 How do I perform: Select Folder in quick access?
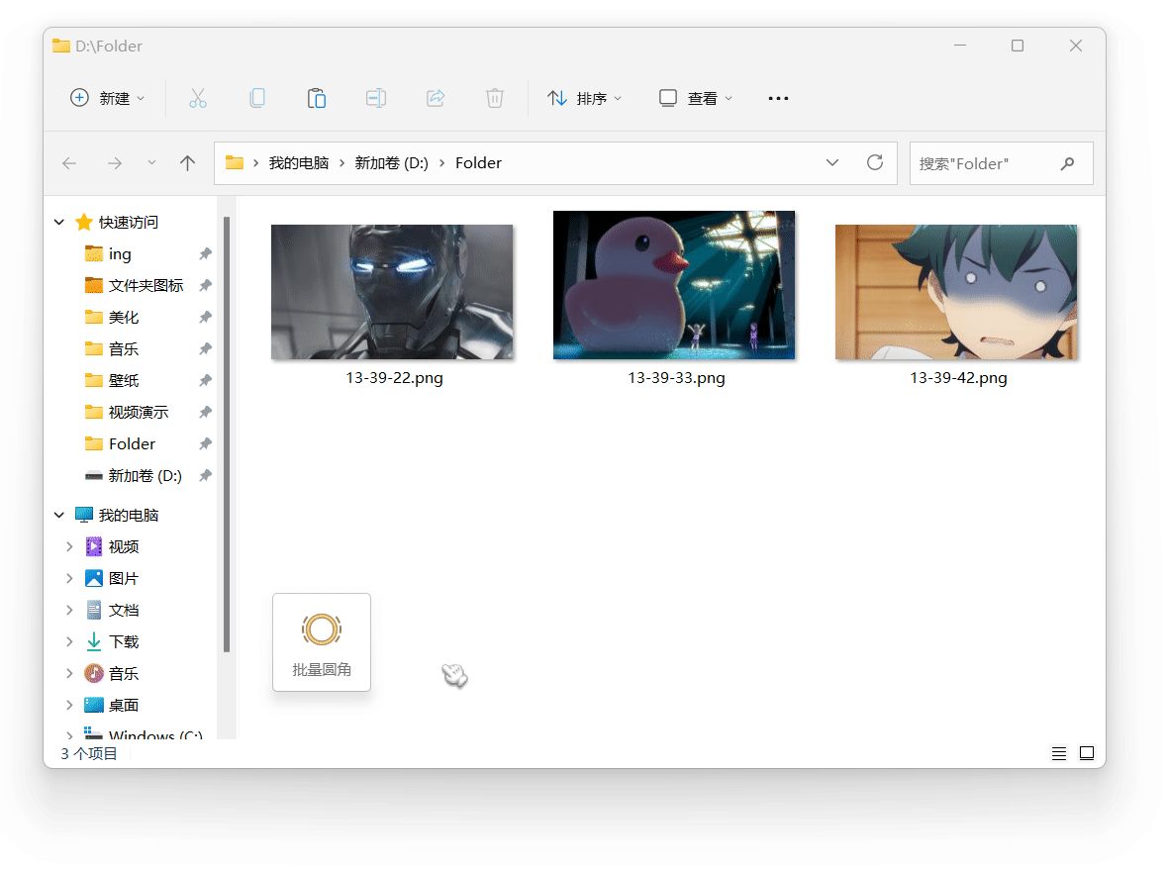pyautogui.click(x=132, y=444)
